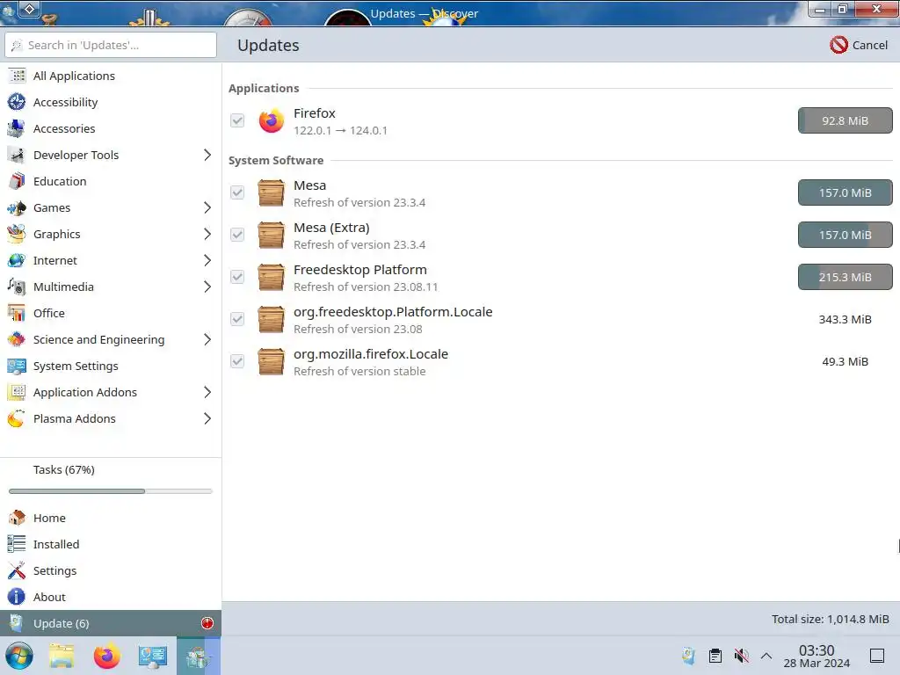
Task: Expand the Games category chevron
Action: pyautogui.click(x=207, y=207)
